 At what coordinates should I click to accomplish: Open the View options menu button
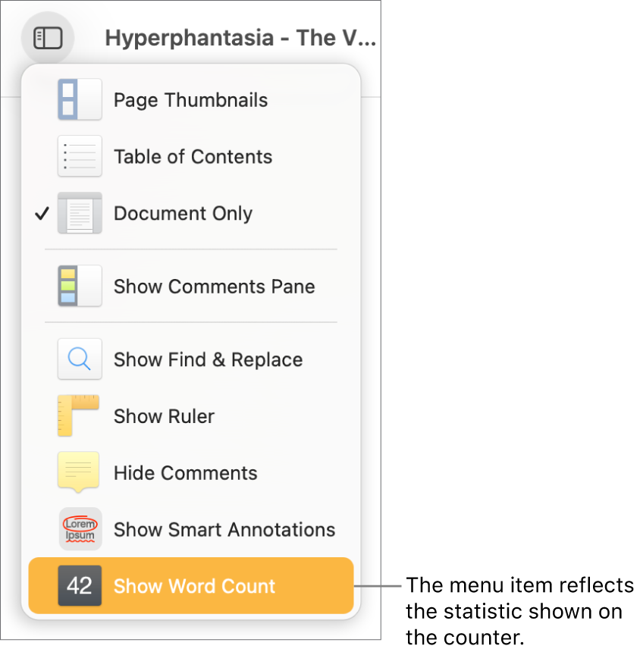click(47, 37)
